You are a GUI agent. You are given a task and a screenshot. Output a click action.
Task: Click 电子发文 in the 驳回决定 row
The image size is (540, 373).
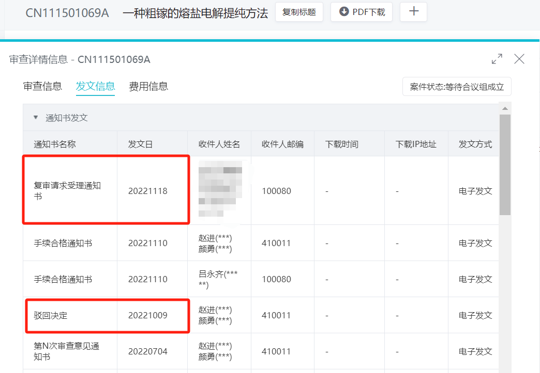475,315
